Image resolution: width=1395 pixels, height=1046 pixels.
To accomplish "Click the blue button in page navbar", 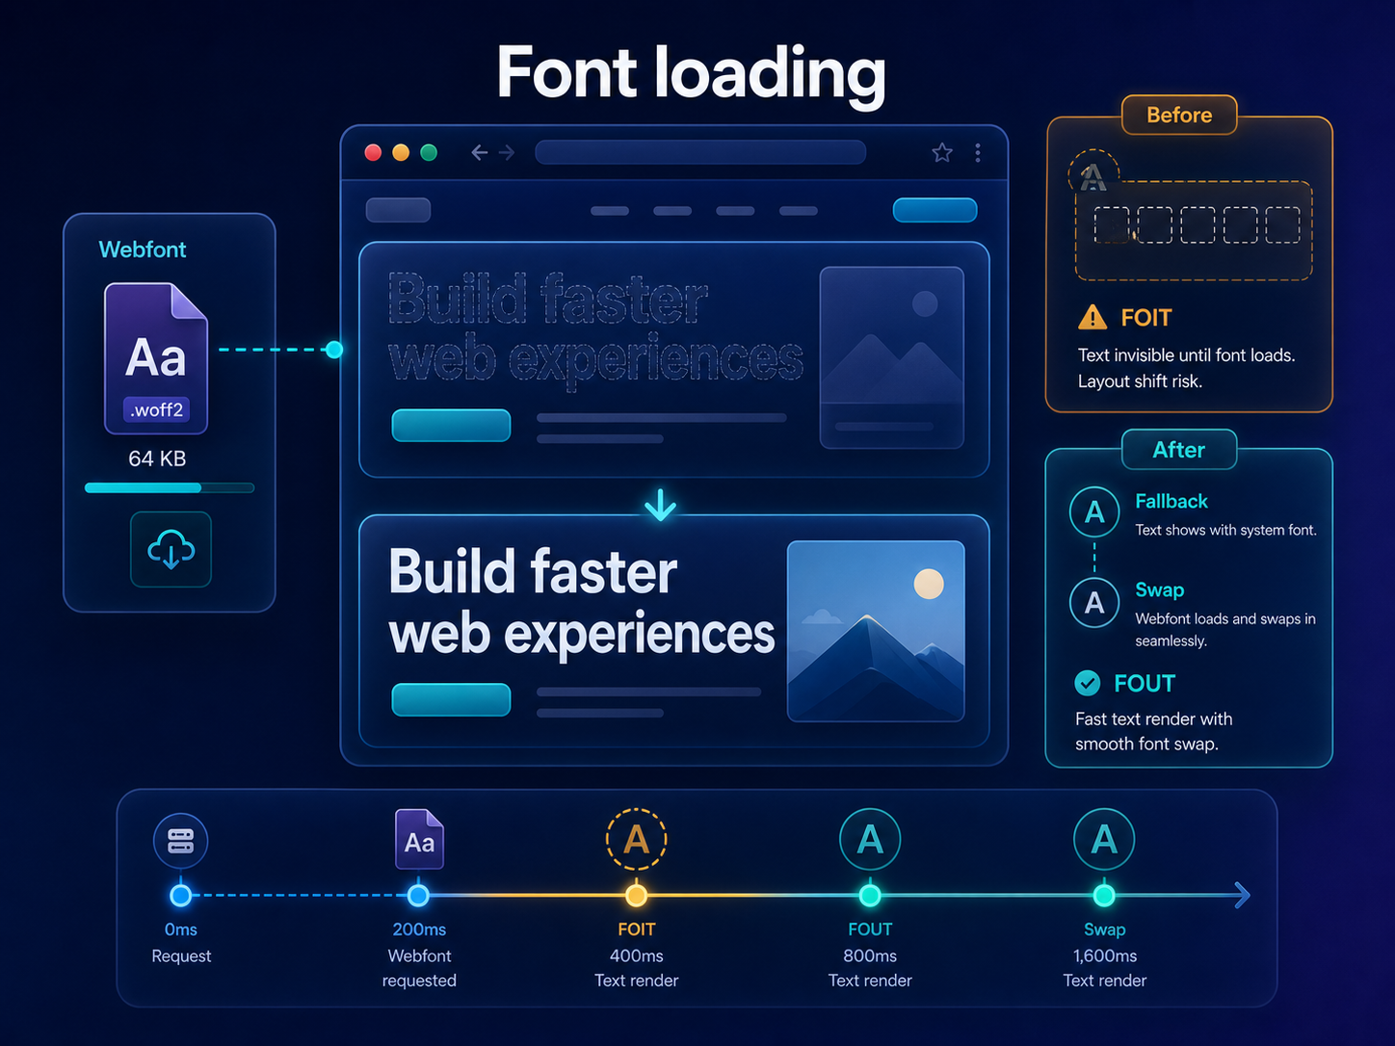I will [934, 210].
